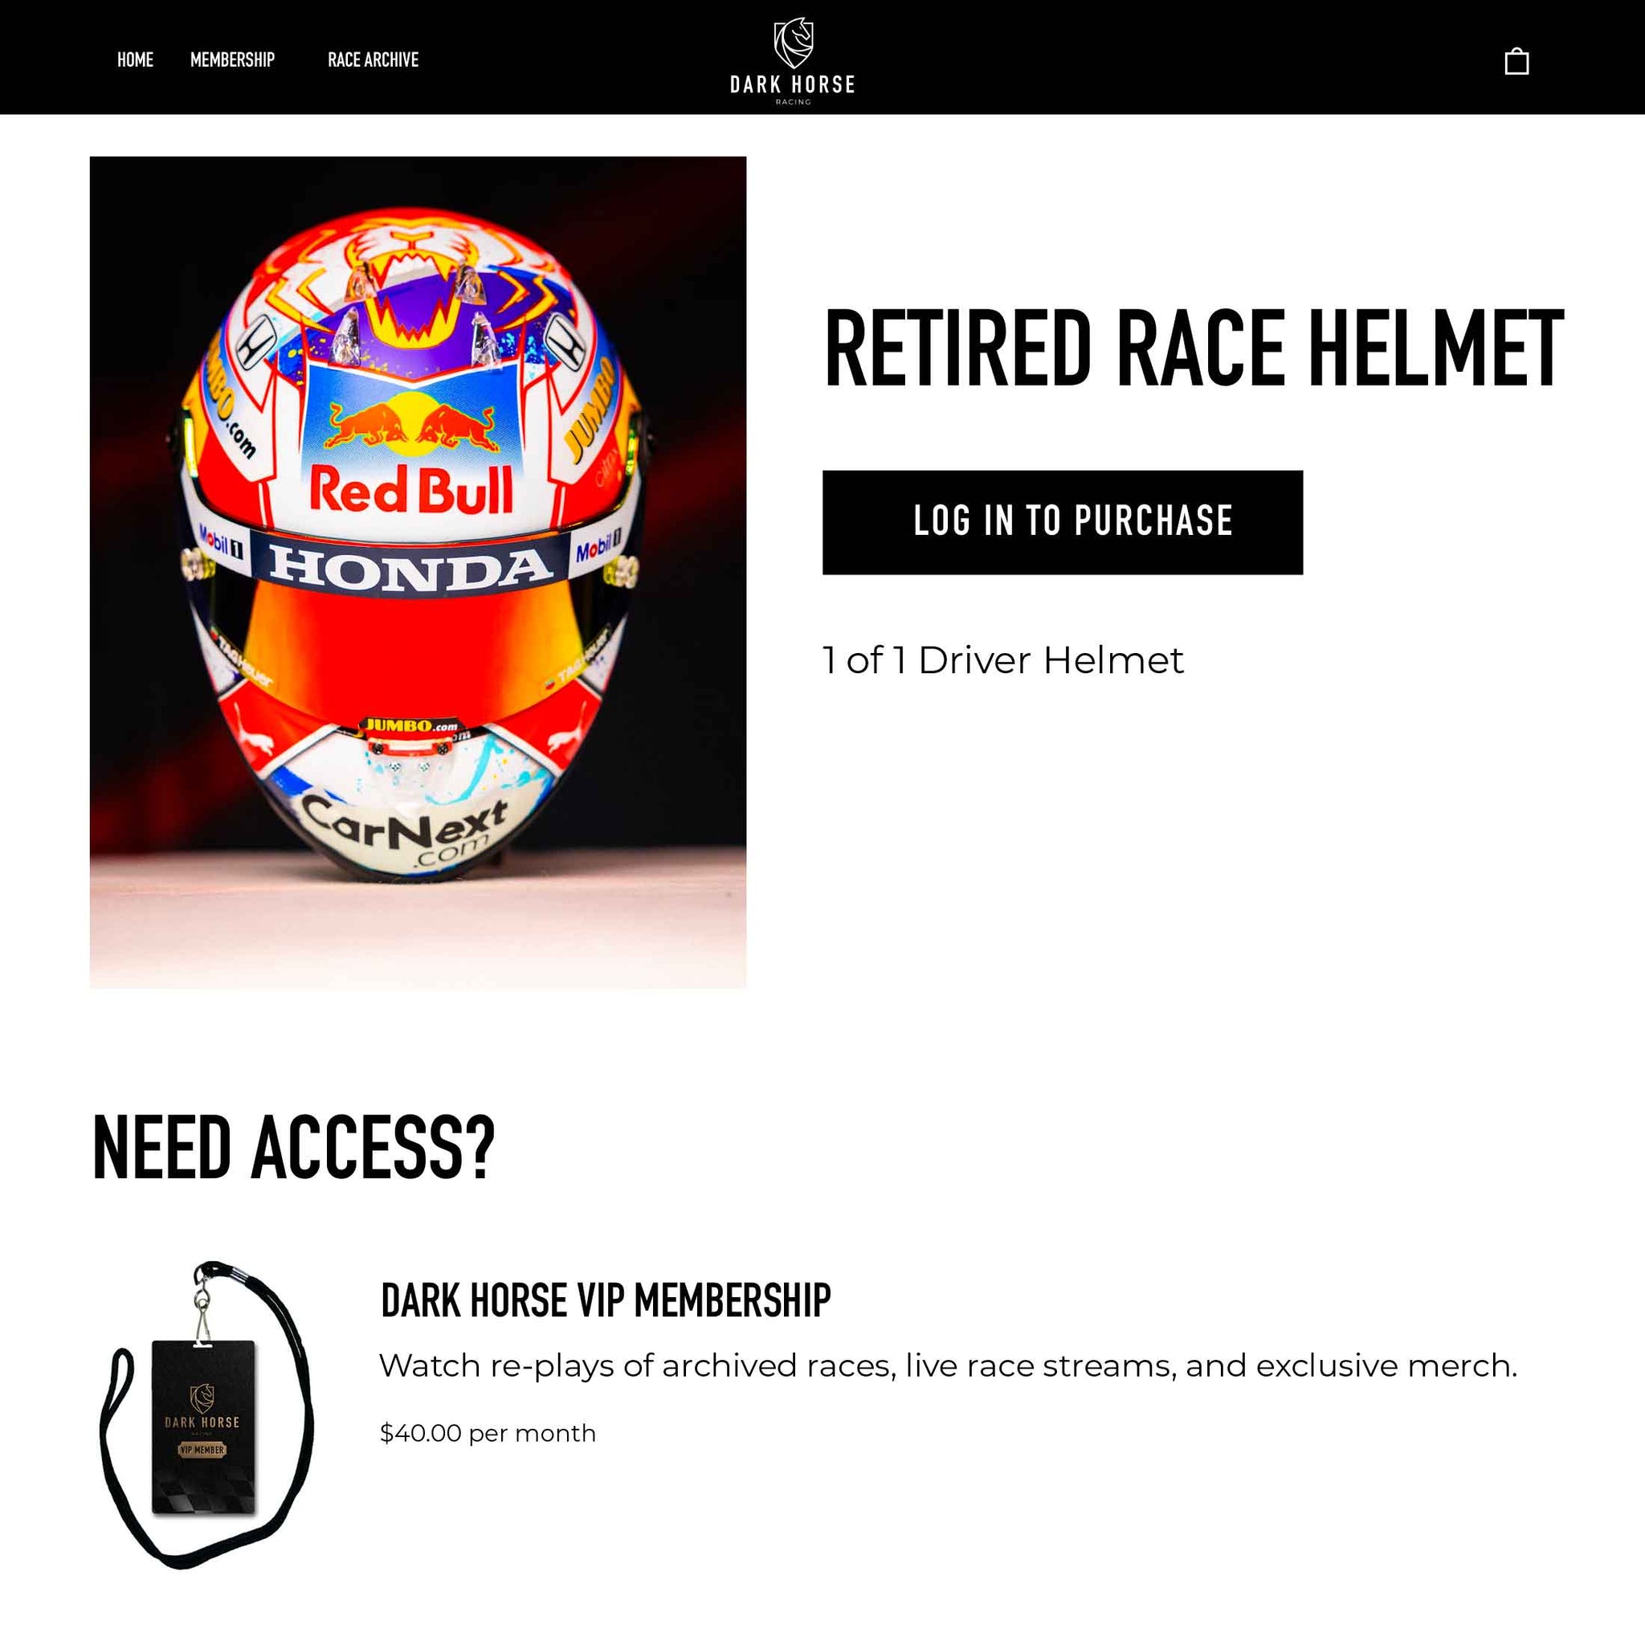Click the Log In To Purchase button
Viewport: 1645px width, 1645px height.
(x=1063, y=522)
